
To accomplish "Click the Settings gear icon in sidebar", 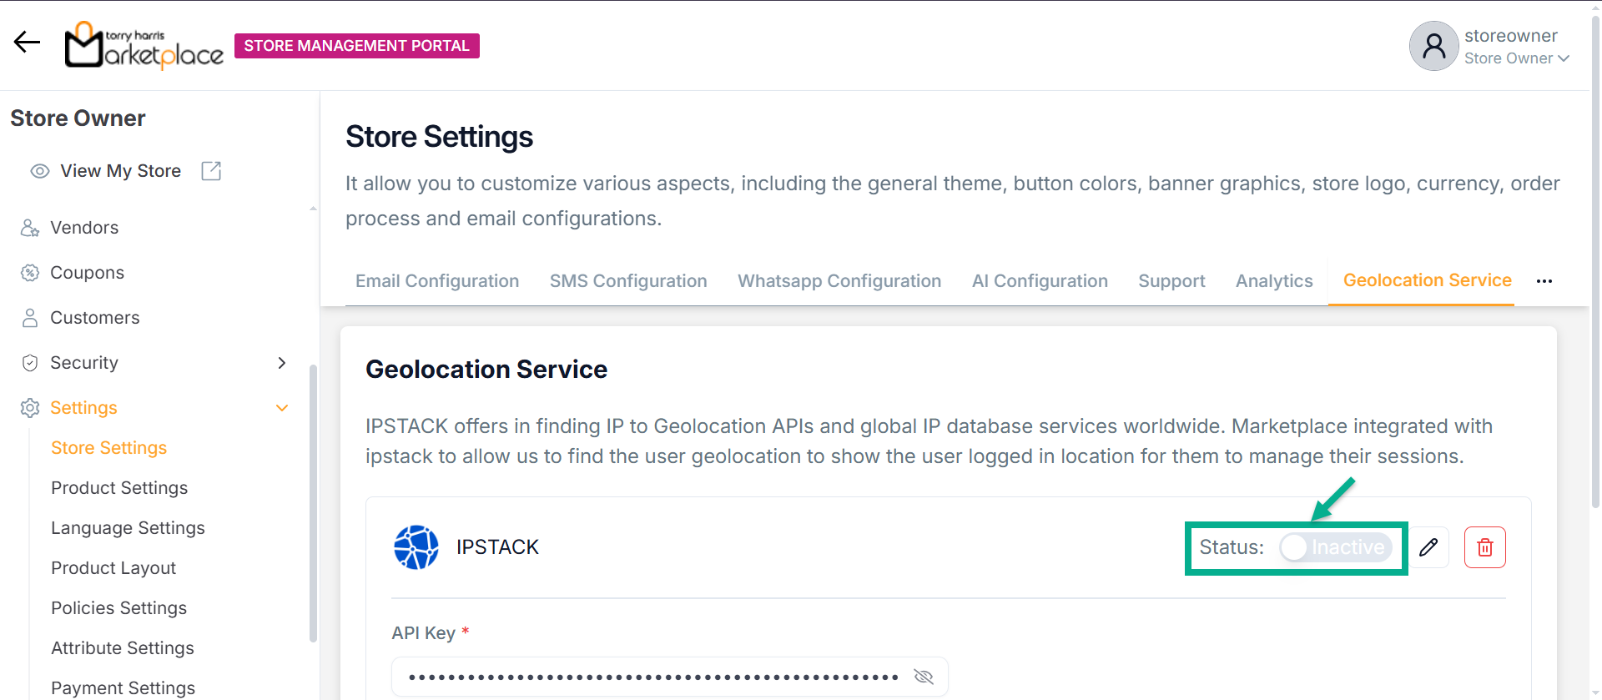I will [30, 408].
